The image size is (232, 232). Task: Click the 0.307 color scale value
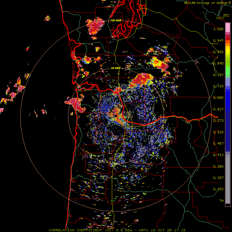(218, 178)
